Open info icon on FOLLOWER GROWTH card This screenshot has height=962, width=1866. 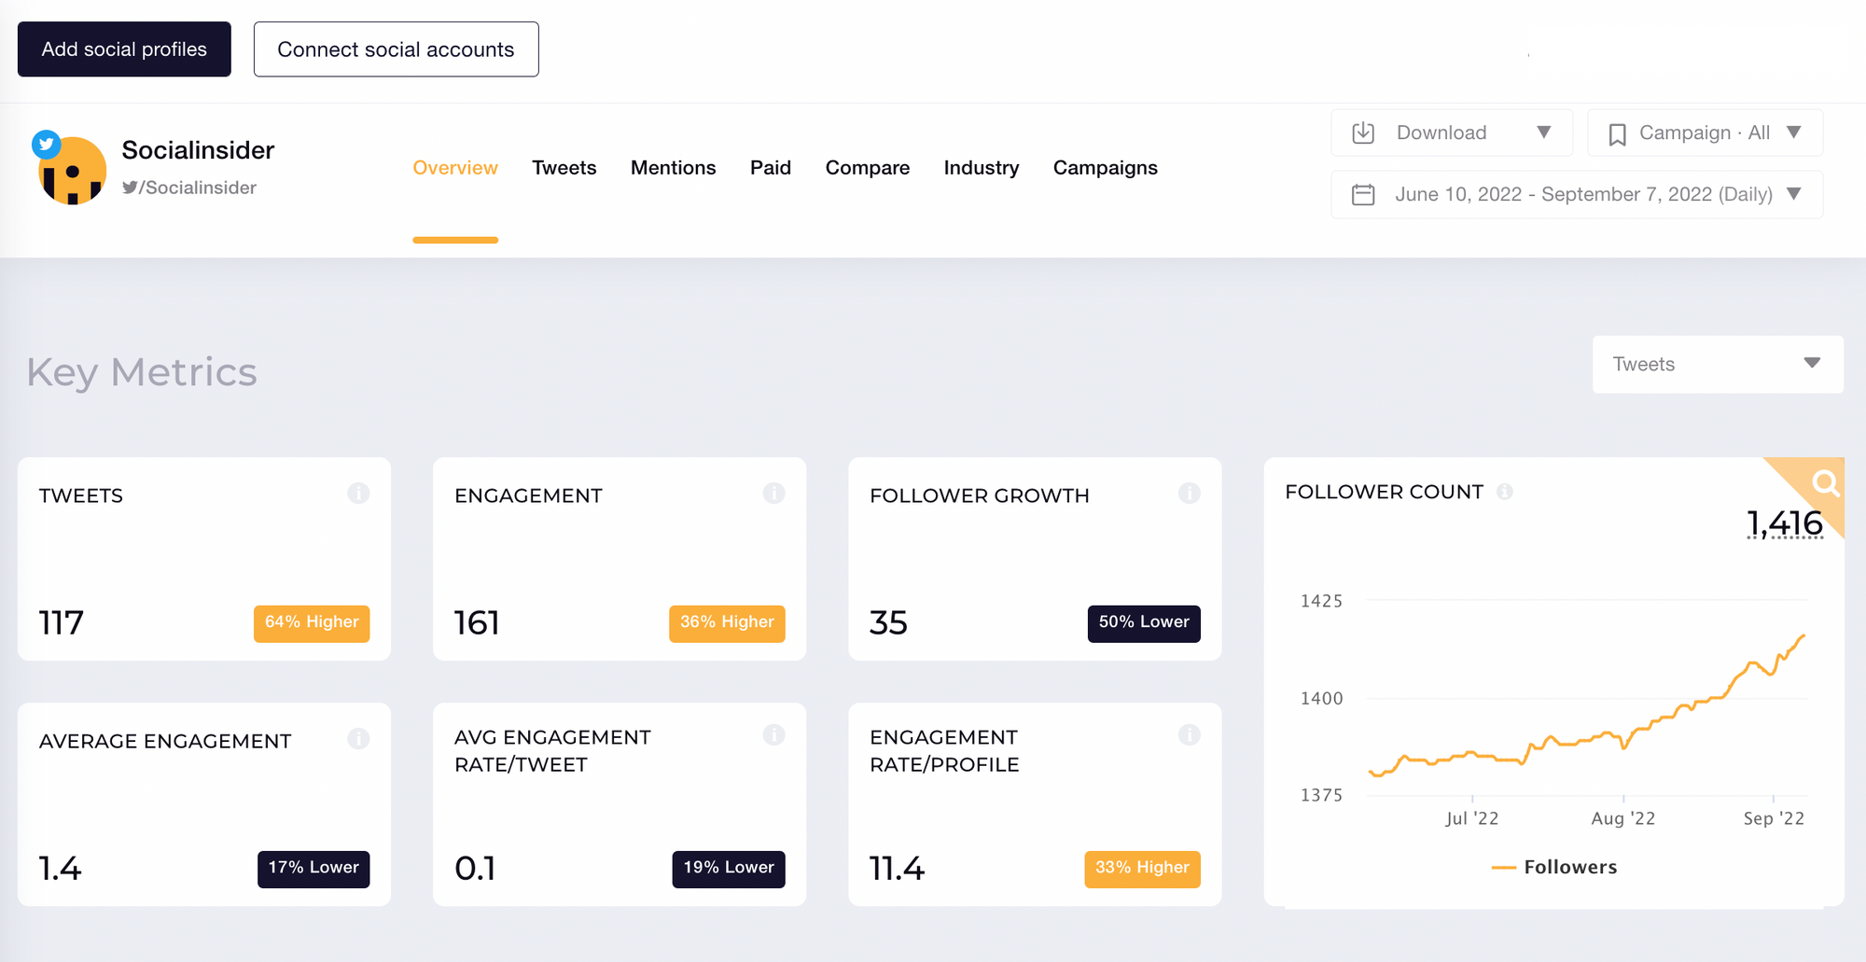1189,493
